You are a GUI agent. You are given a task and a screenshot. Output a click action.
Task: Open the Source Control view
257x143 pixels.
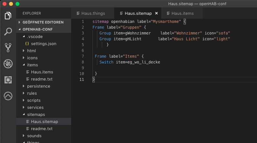coord(8,48)
